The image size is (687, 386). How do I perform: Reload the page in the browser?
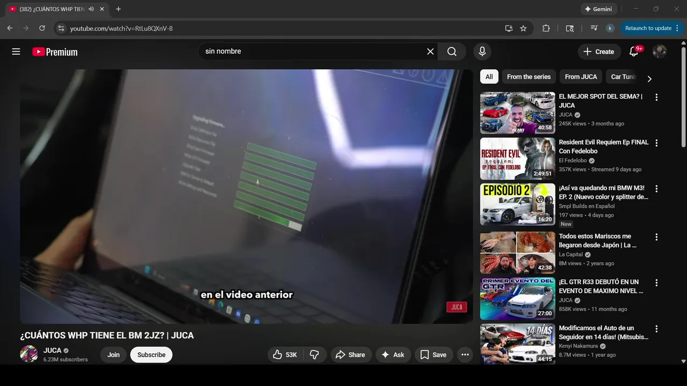click(42, 28)
